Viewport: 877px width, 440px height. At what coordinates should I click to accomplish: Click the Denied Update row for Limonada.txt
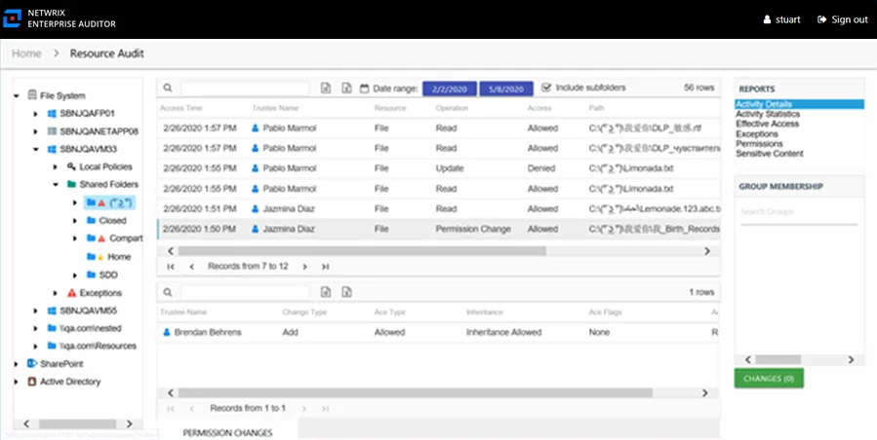[x=439, y=168]
